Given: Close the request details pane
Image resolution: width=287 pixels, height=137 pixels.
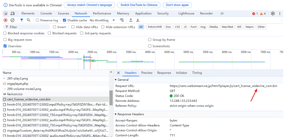Looking at the screenshot, I should (118, 73).
